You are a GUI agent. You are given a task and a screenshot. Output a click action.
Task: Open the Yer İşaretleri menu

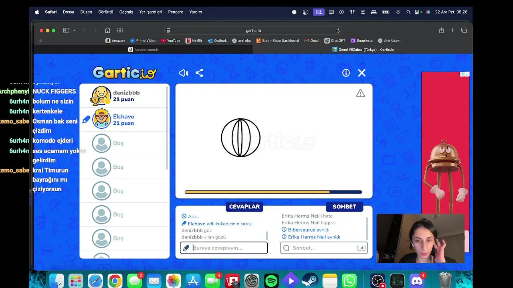coord(151,12)
